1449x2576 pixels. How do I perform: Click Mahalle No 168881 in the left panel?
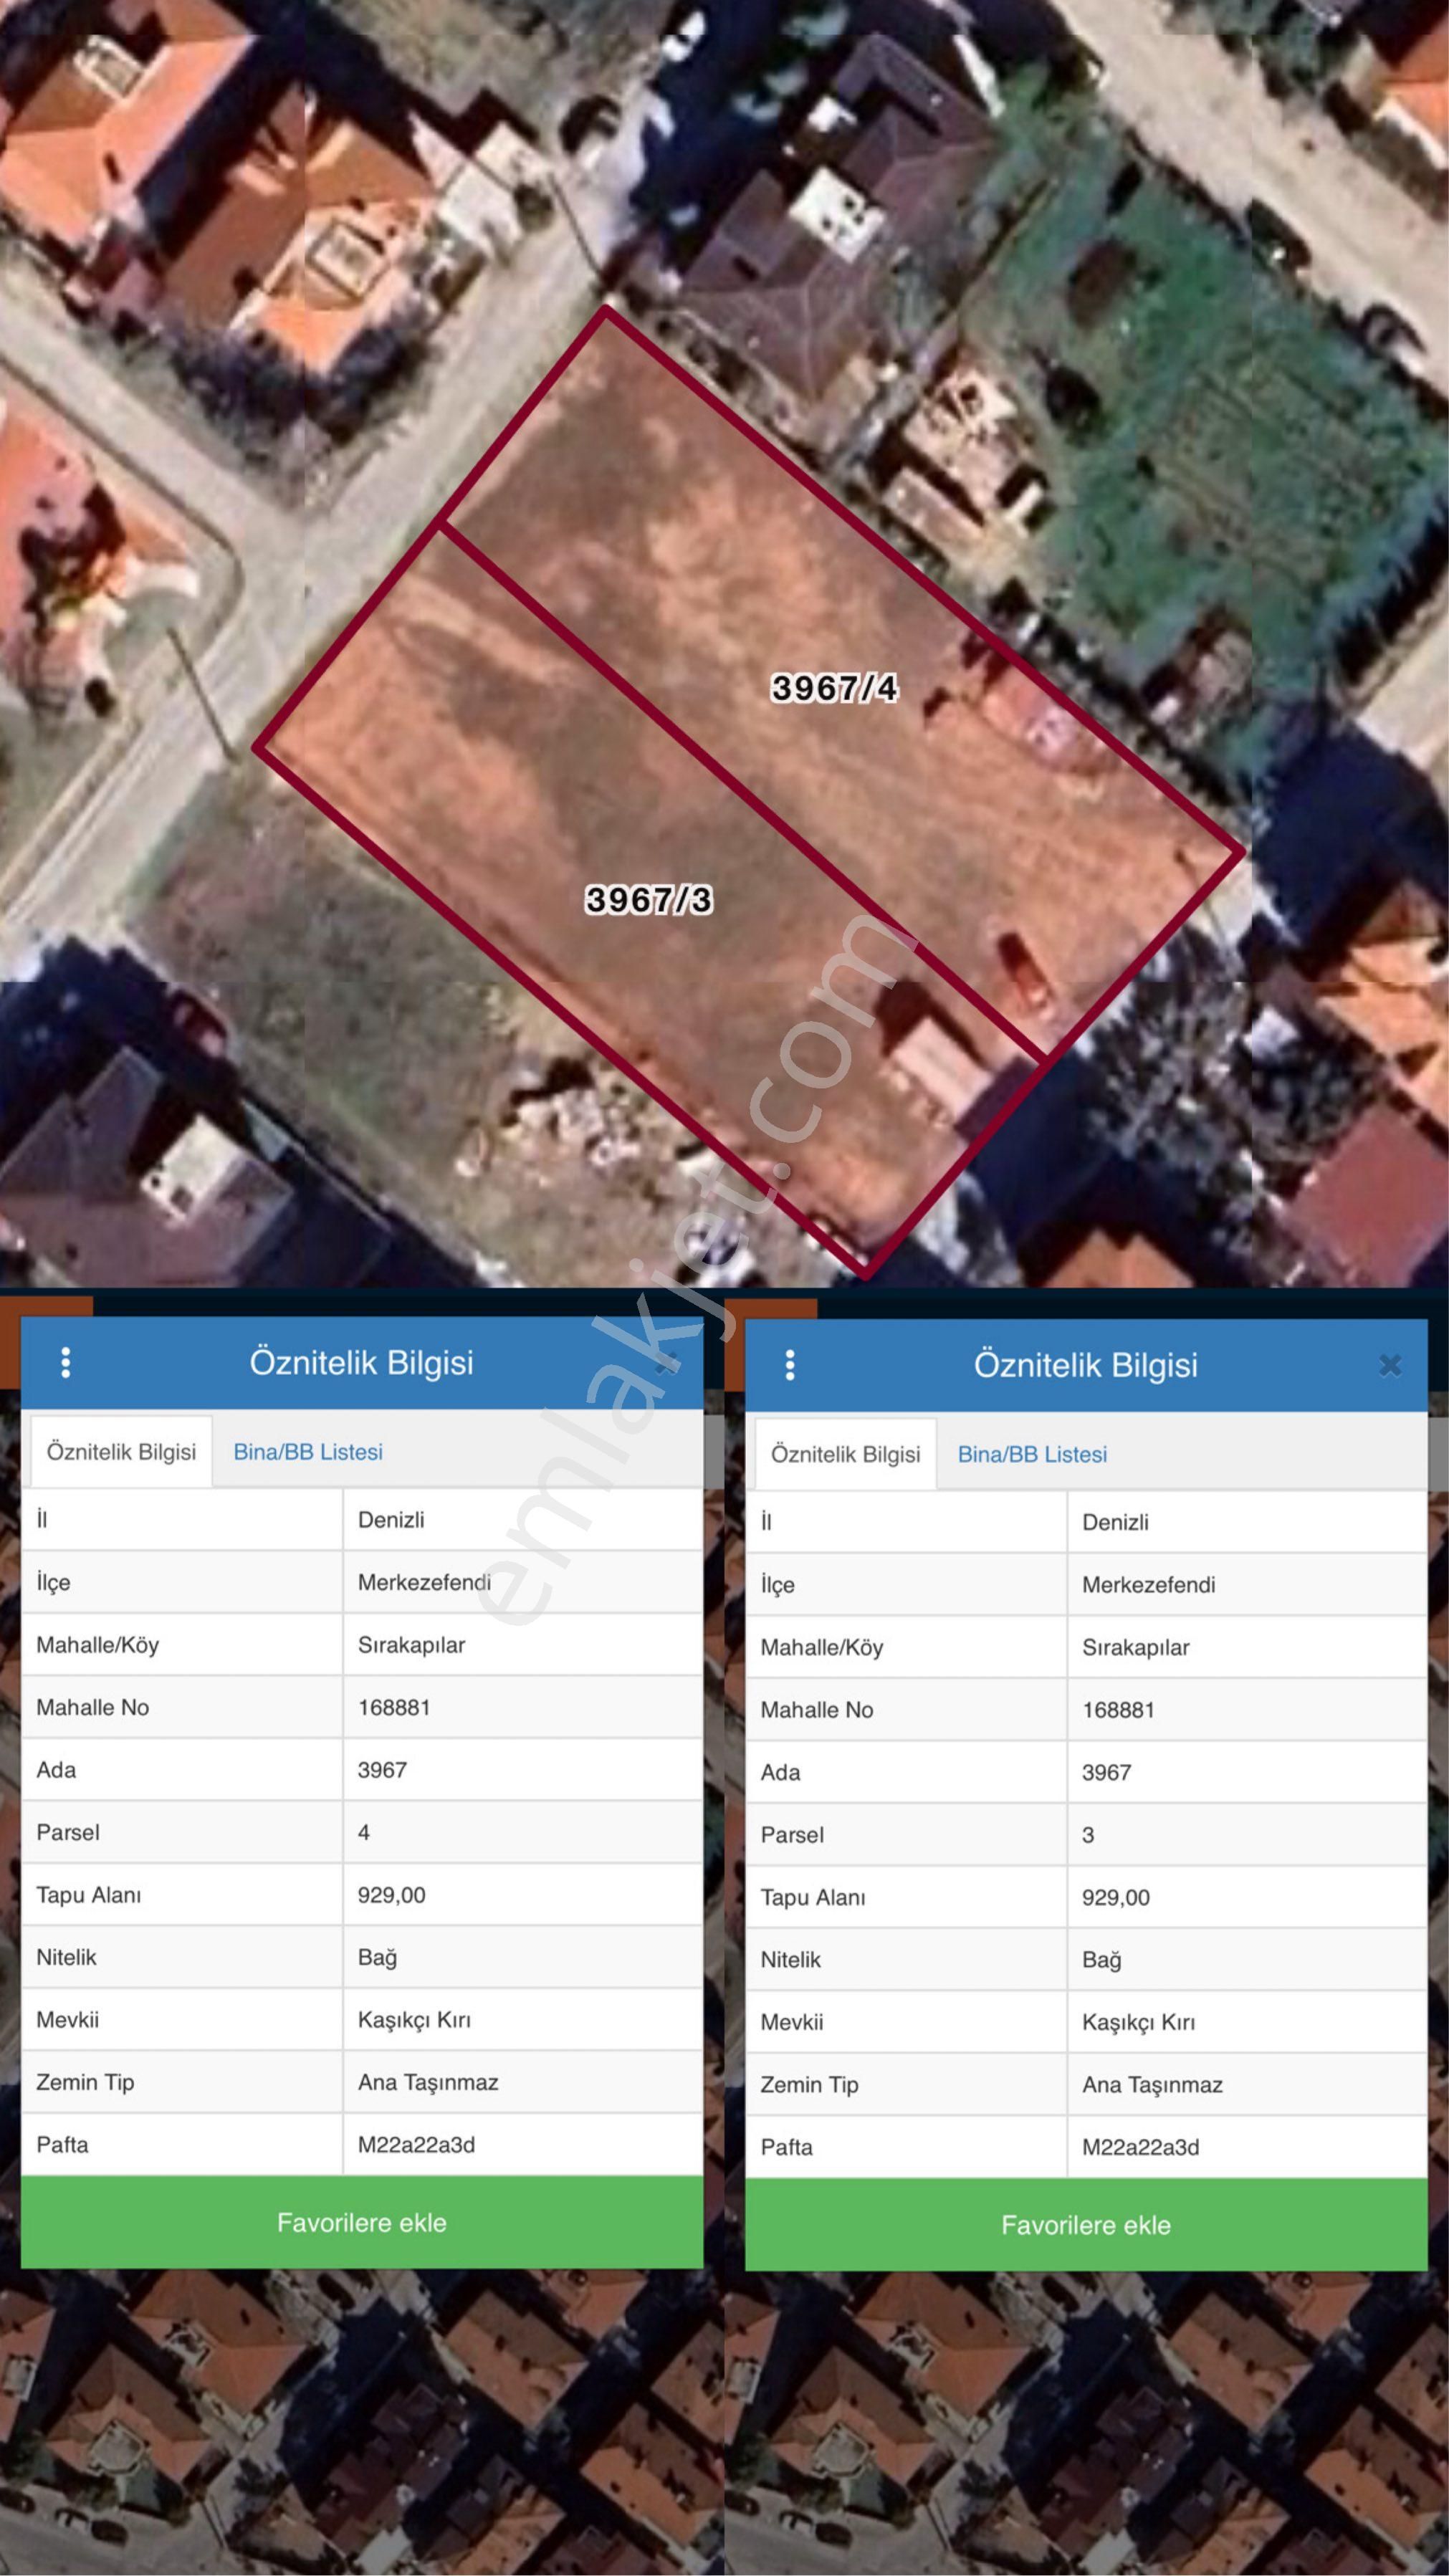coord(394,1707)
